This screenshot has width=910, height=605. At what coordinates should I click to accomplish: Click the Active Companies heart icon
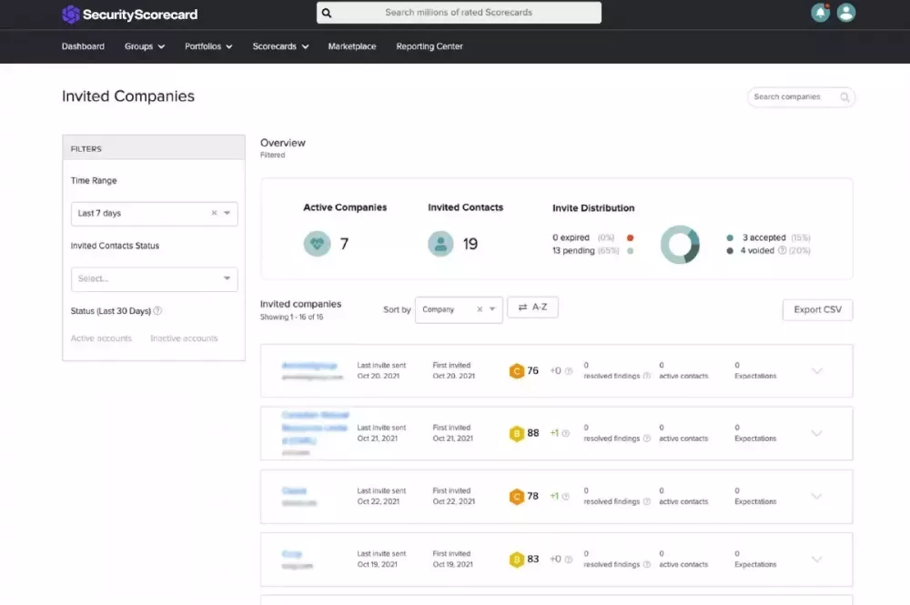click(317, 244)
